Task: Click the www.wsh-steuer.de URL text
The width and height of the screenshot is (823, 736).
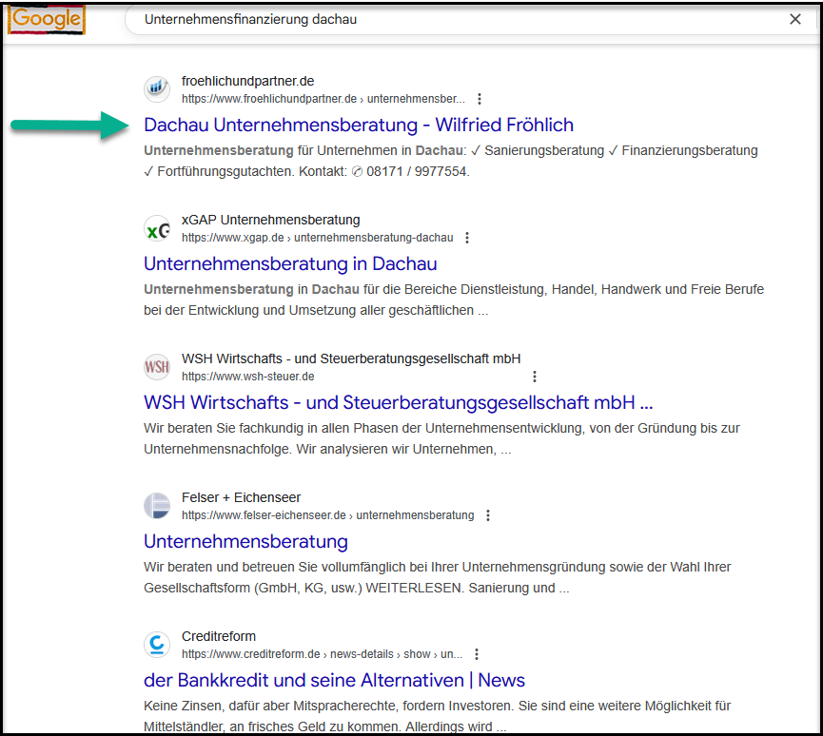Action: tap(247, 377)
